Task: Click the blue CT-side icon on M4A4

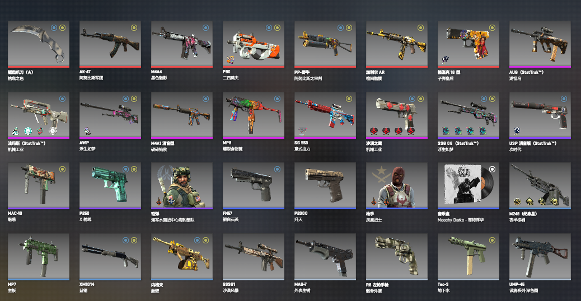Action: tap(205, 28)
